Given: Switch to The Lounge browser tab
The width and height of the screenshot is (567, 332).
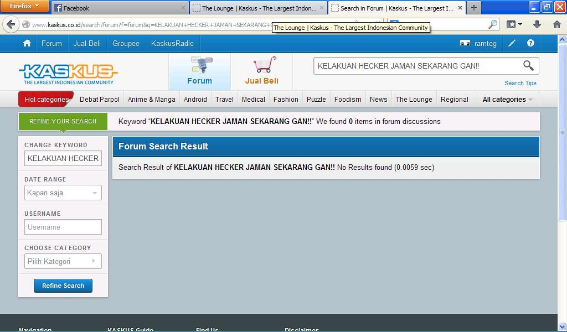Looking at the screenshot, I should pos(259,8).
